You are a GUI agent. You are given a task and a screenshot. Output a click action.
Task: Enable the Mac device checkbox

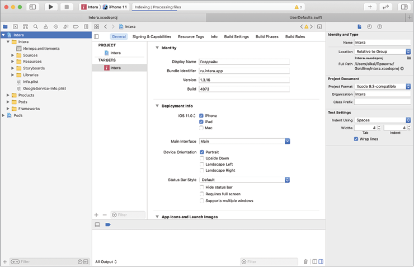pyautogui.click(x=201, y=128)
